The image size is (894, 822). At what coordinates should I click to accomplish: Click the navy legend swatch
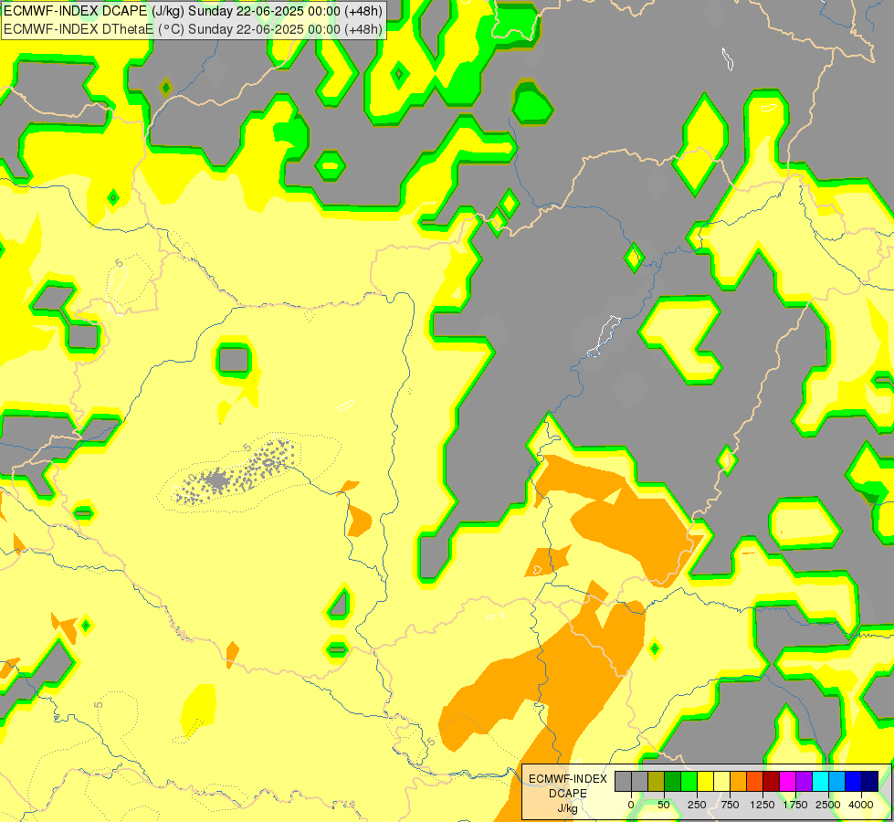coord(869,781)
